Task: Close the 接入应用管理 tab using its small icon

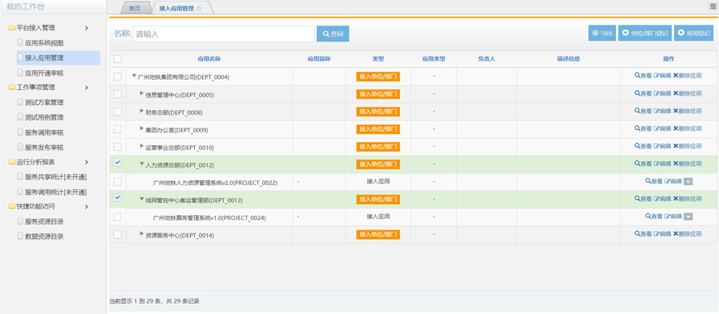Action: coord(199,9)
